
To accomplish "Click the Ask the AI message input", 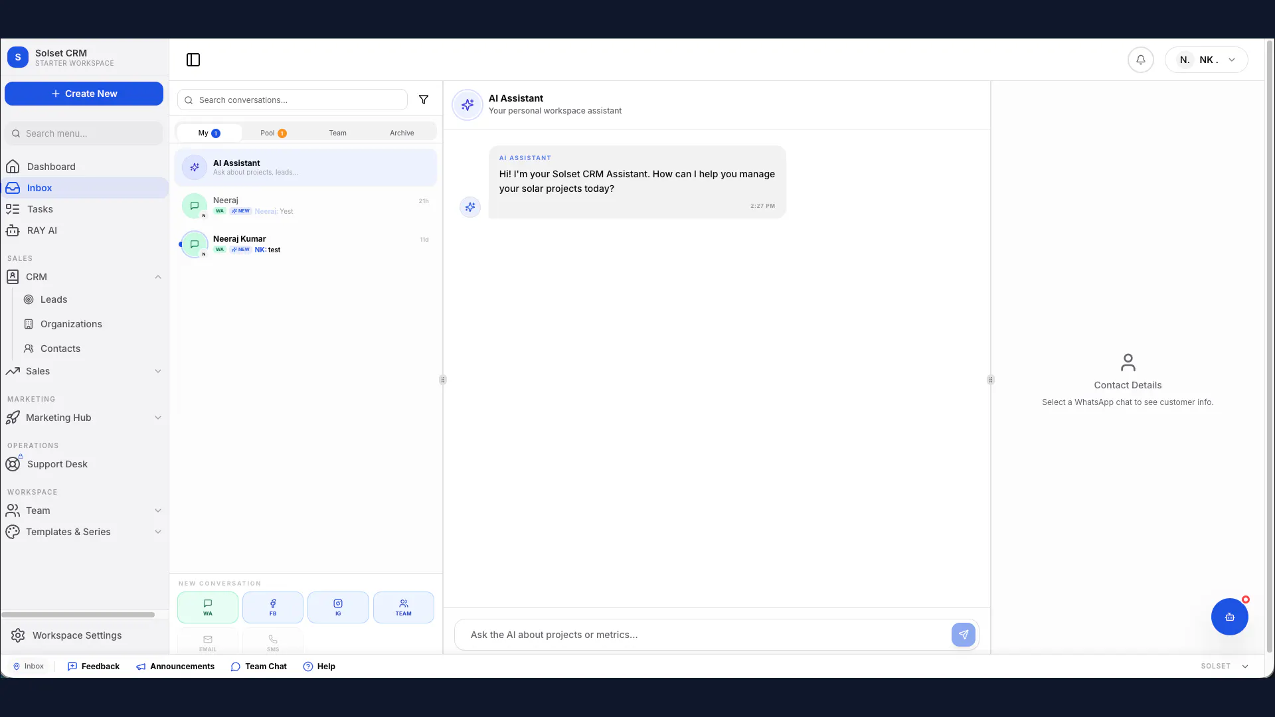I will tap(707, 635).
